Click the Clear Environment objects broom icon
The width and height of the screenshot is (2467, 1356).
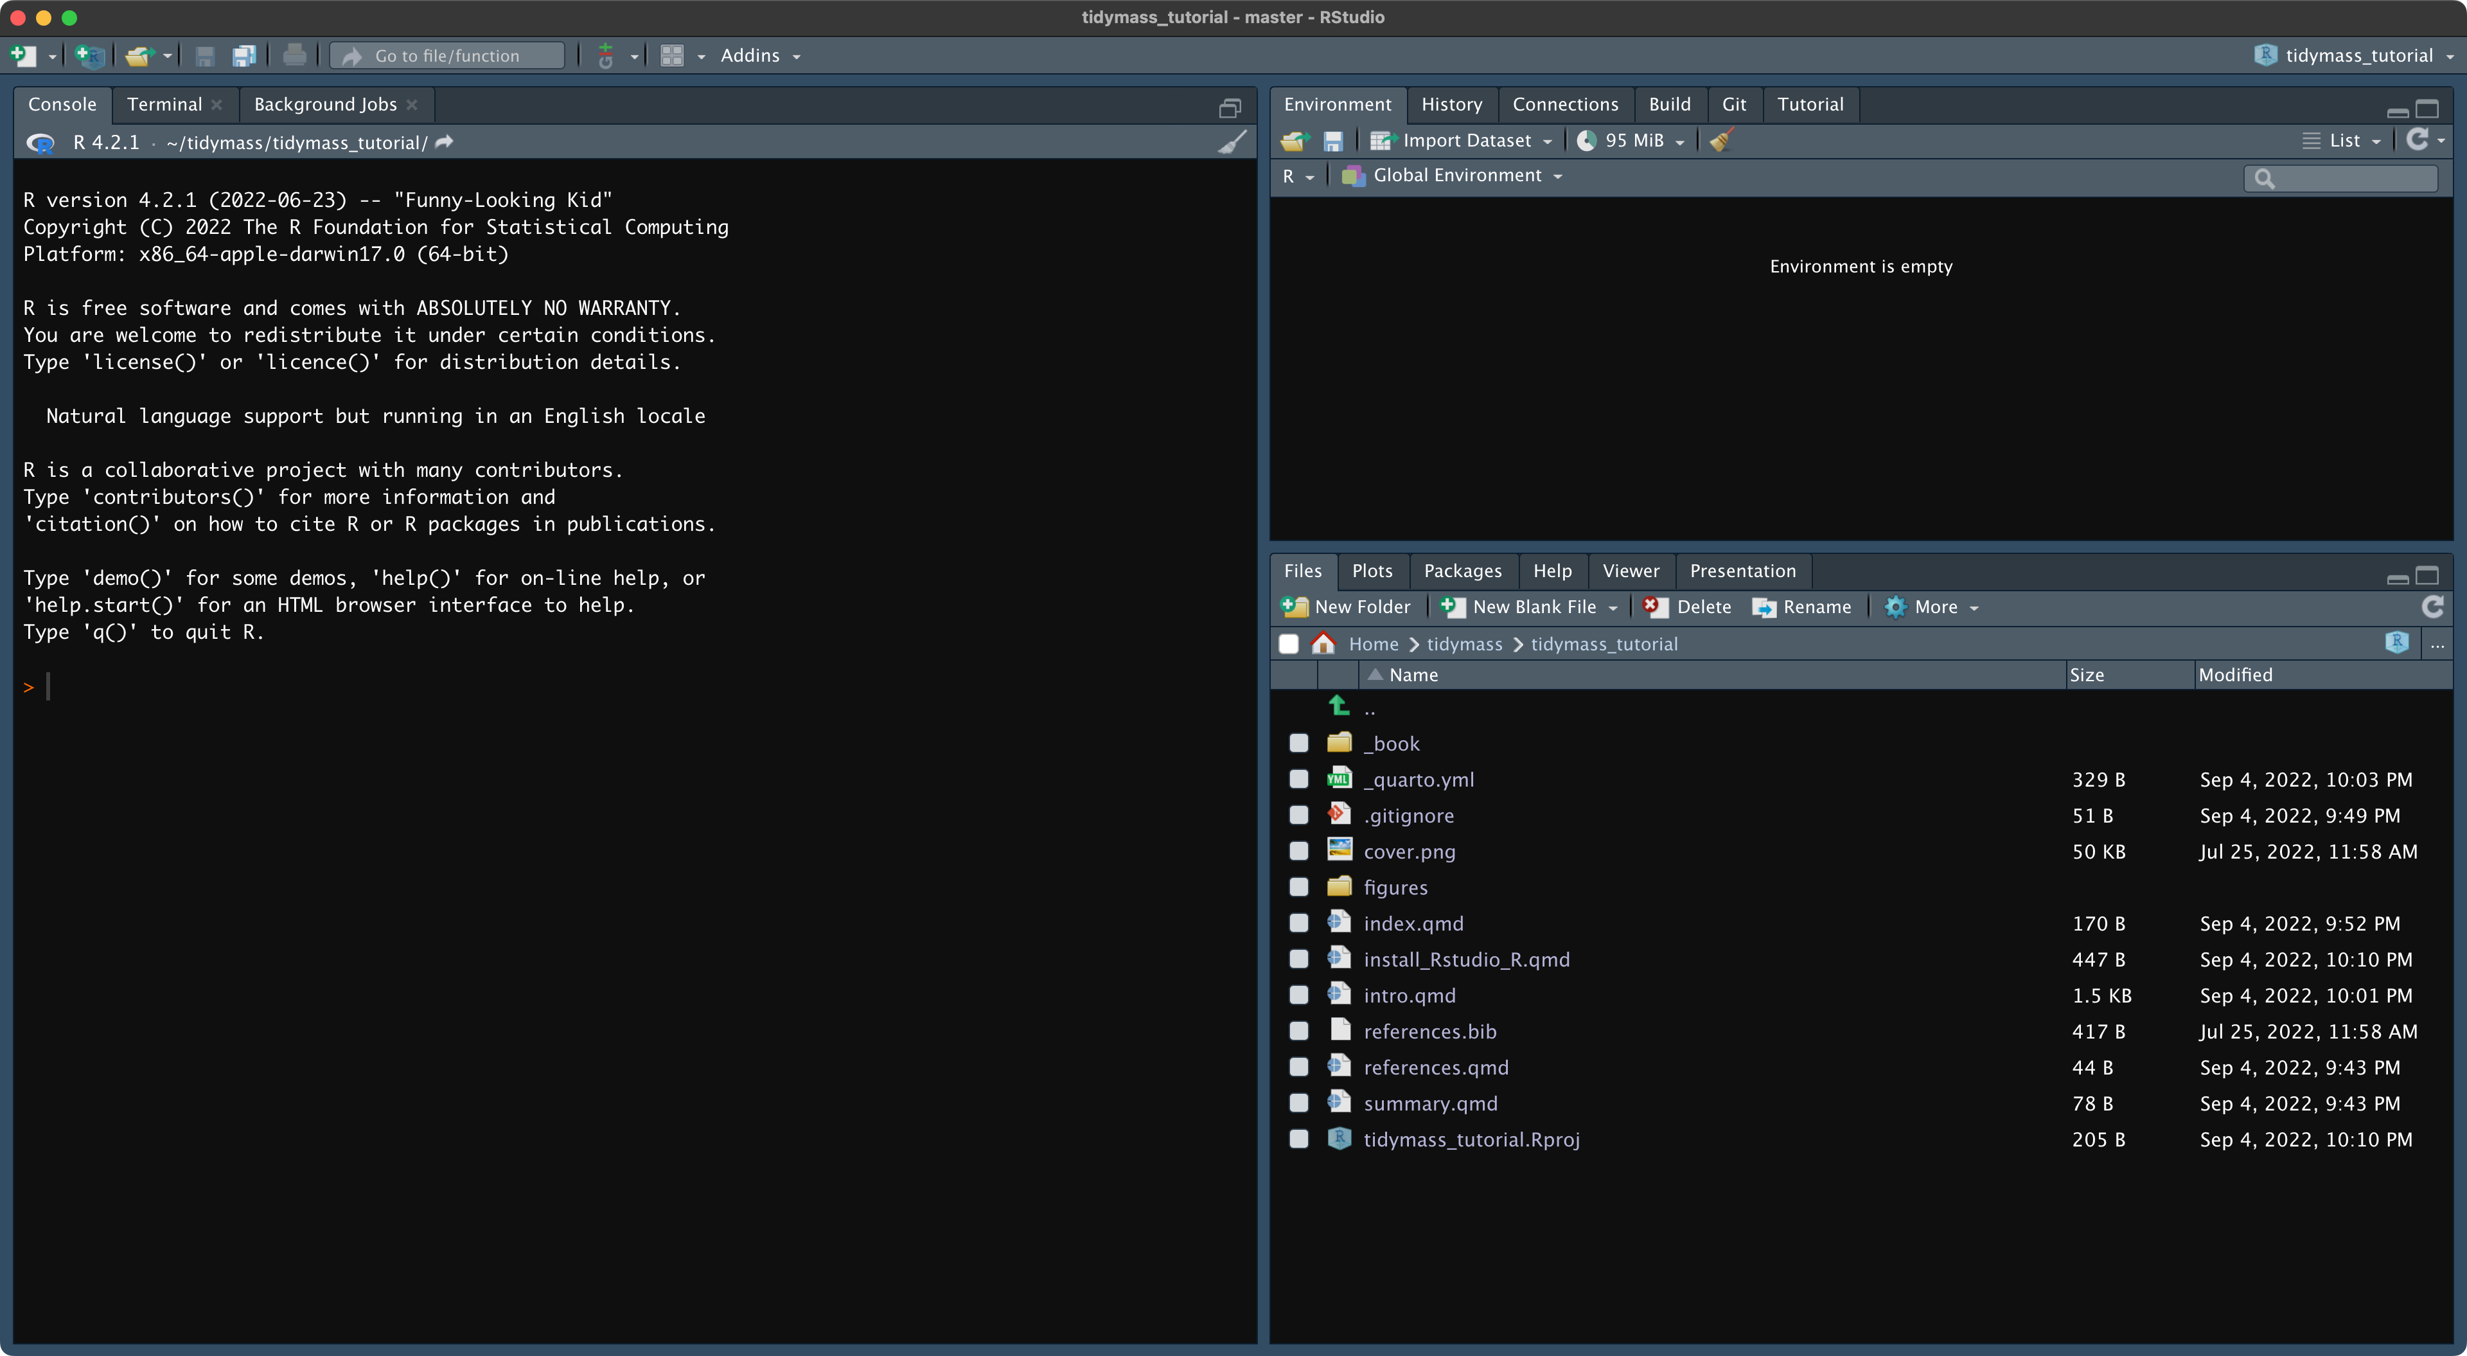coord(1721,140)
